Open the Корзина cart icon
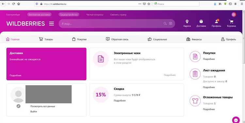 (231, 22)
